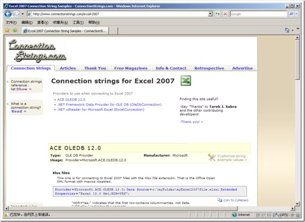Click the green Excel icon beside heading
Viewport: 305px width, 222px height.
point(186,81)
